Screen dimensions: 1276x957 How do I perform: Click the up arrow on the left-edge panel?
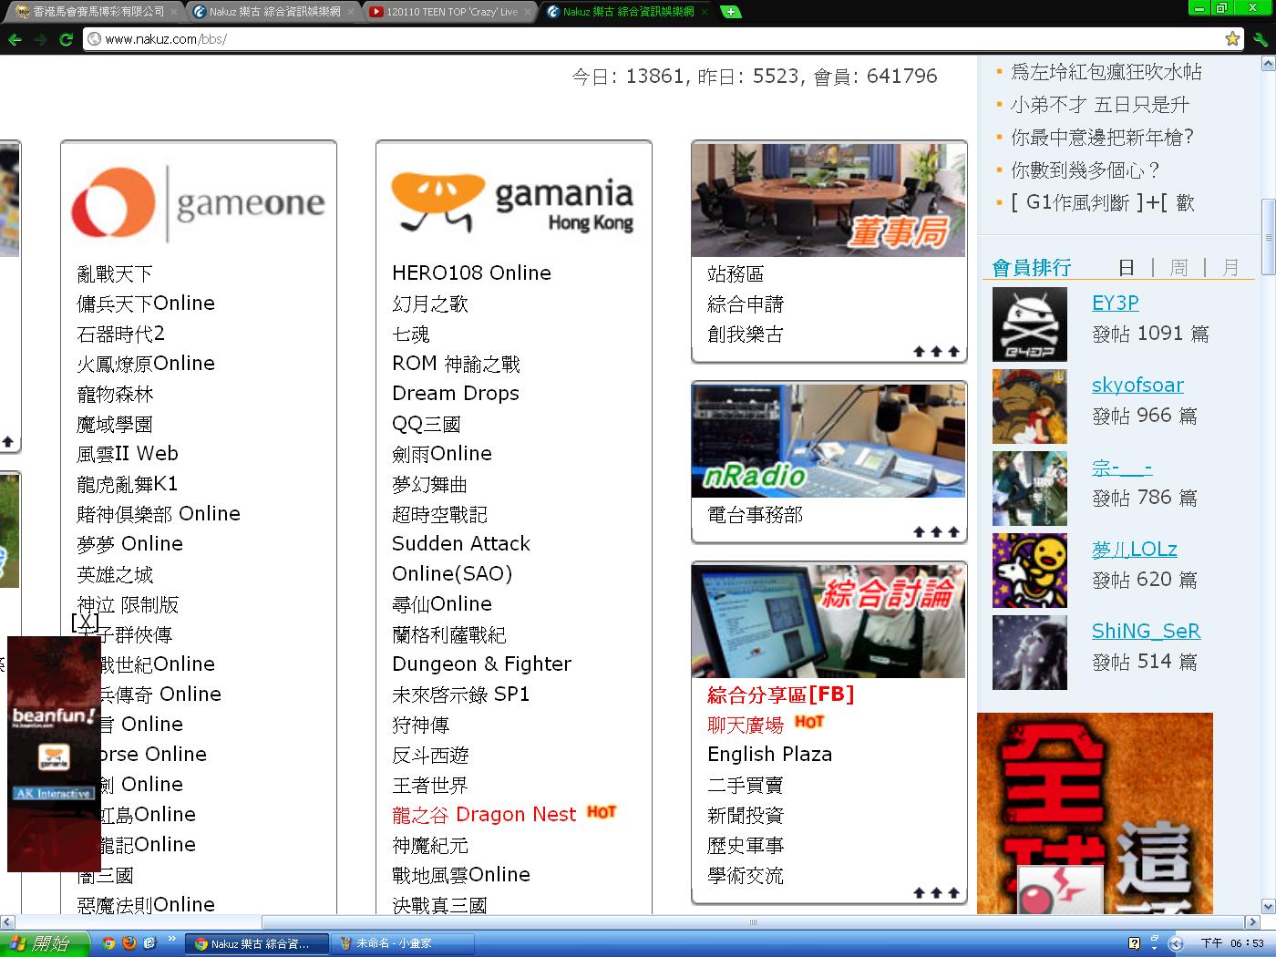pos(7,441)
